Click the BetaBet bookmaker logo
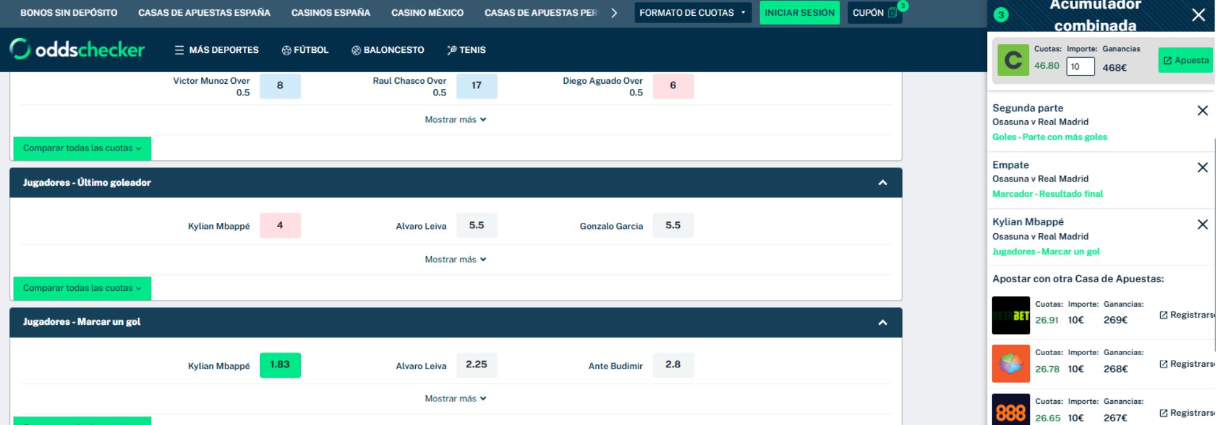Image resolution: width=1216 pixels, height=425 pixels. click(x=1010, y=315)
